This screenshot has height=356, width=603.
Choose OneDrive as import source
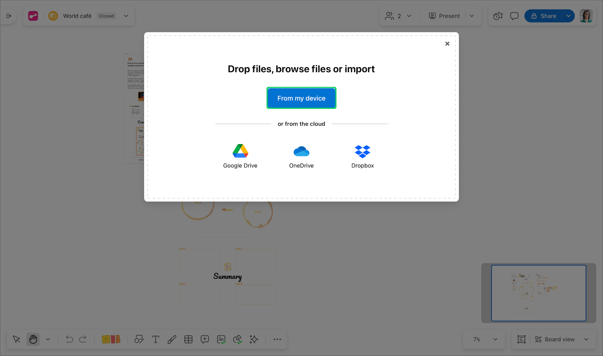(x=301, y=156)
